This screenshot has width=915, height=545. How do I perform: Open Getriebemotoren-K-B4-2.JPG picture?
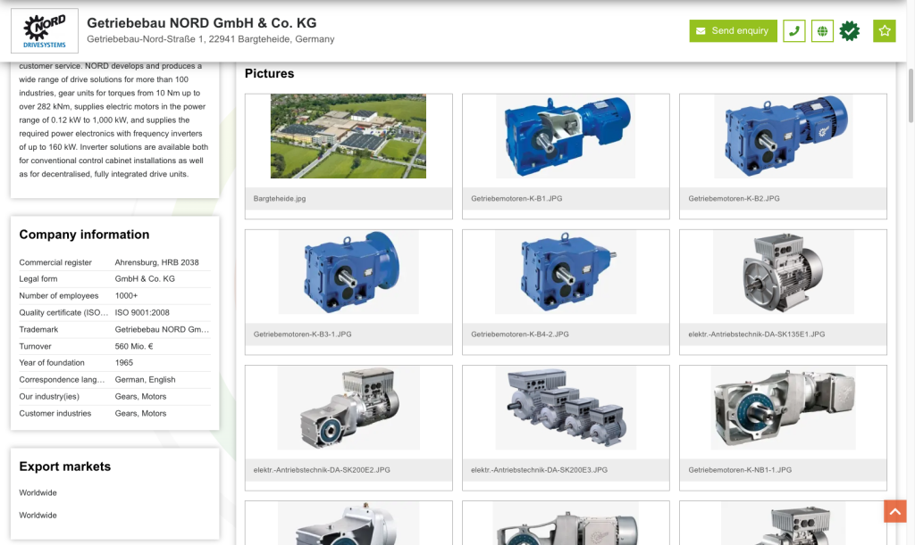566,272
